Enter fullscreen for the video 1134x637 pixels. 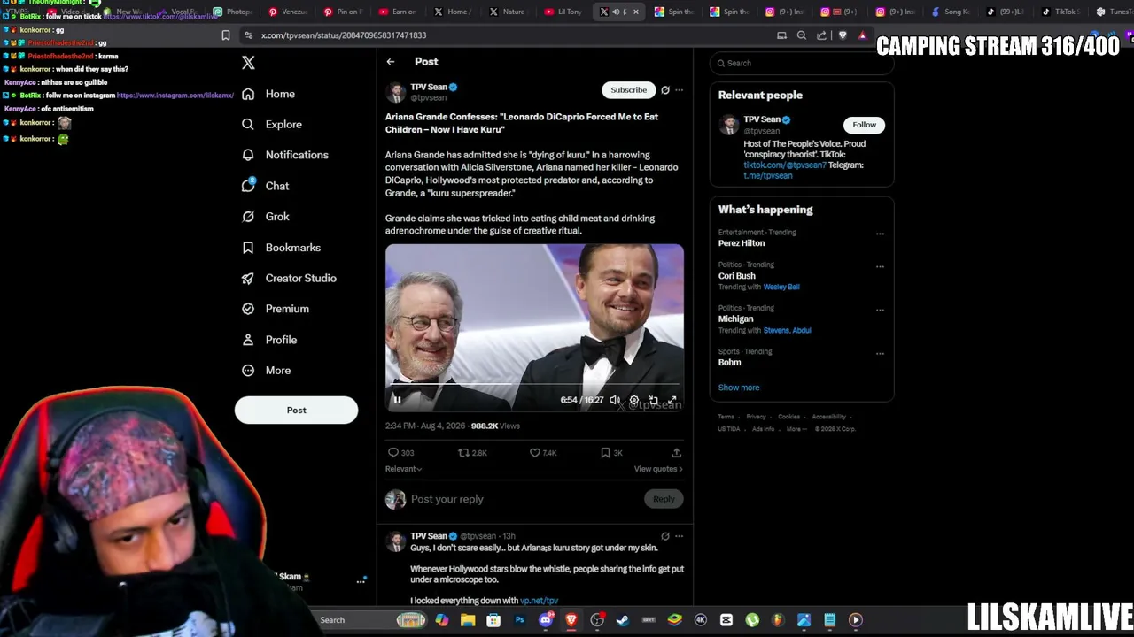tap(673, 400)
